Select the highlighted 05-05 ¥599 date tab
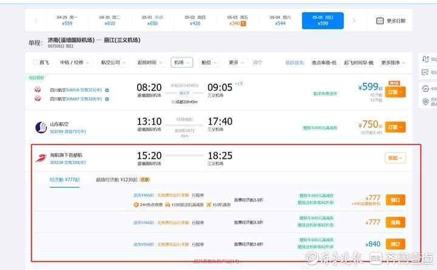The image size is (437, 270). pyautogui.click(x=323, y=21)
